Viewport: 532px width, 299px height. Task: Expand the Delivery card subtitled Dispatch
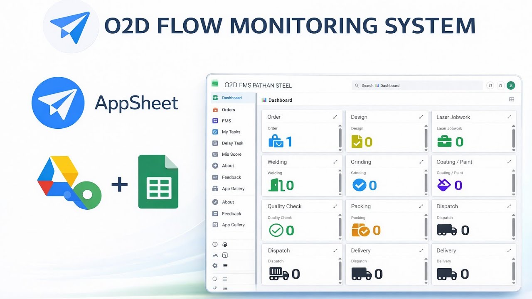pos(421,250)
